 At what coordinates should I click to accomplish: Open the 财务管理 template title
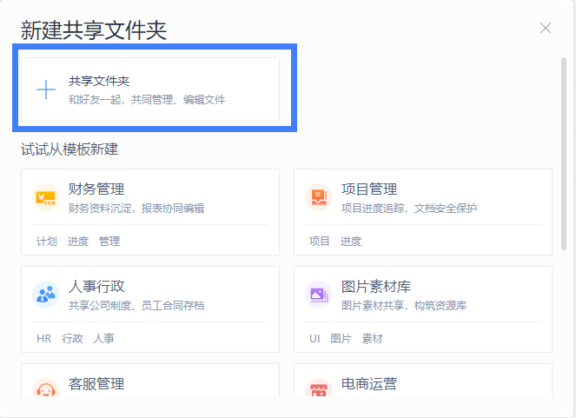click(96, 189)
